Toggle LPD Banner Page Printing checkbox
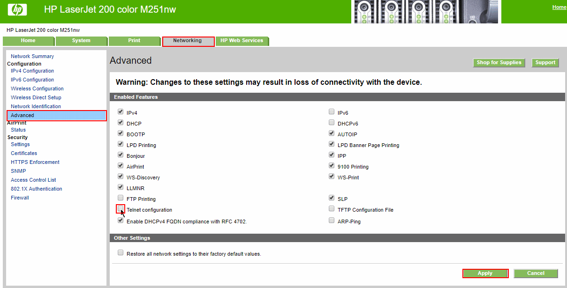The height and width of the screenshot is (288, 567). (x=332, y=144)
